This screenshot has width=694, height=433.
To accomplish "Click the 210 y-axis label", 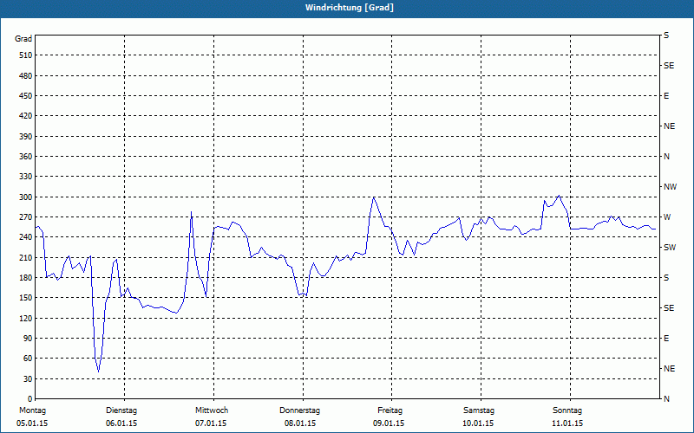I will pyautogui.click(x=26, y=257).
